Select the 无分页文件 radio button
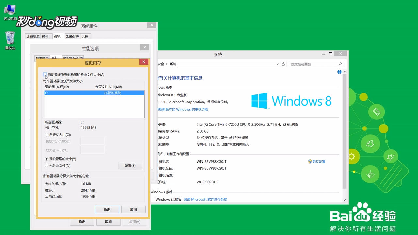This screenshot has height=235, width=418. point(47,166)
